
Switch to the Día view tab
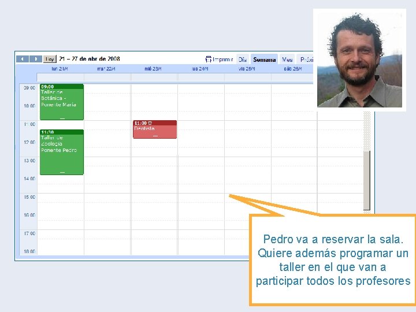coord(243,60)
